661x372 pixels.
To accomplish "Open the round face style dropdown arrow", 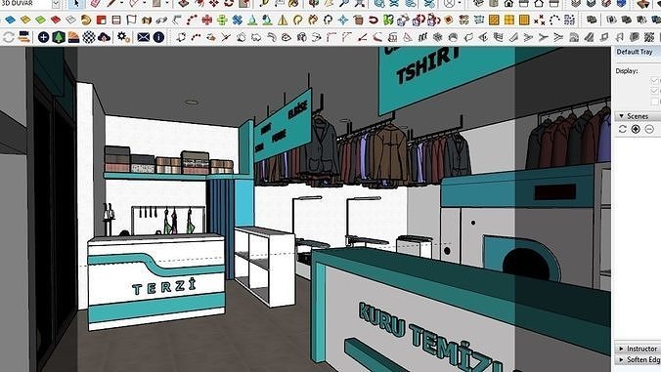I will pyautogui.click(x=460, y=3).
